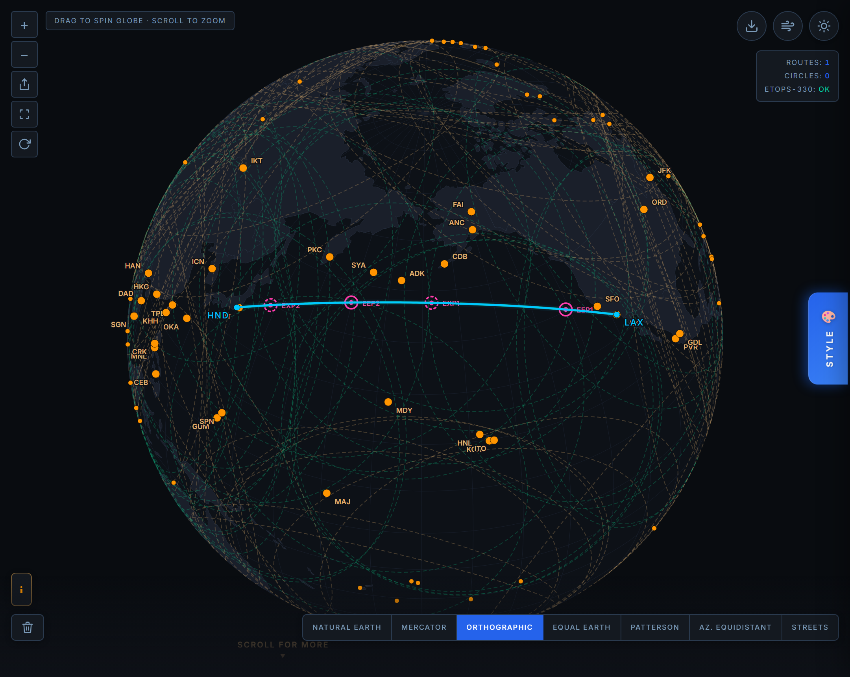The image size is (850, 677).
Task: Switch to Equal Earth projection
Action: click(x=582, y=627)
